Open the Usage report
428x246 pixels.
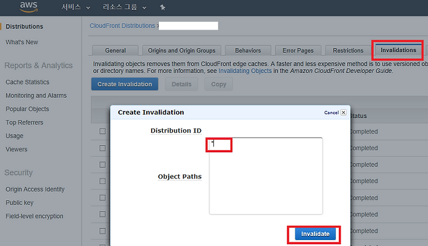tap(14, 136)
